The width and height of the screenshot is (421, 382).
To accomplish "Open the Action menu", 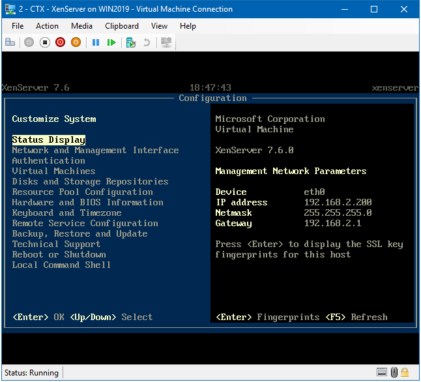I will (47, 26).
